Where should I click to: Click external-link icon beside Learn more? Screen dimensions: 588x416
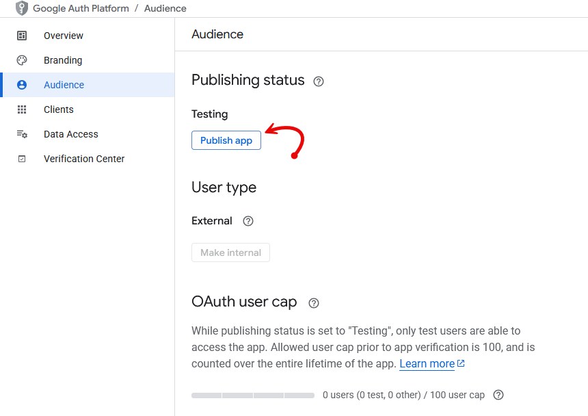(461, 363)
